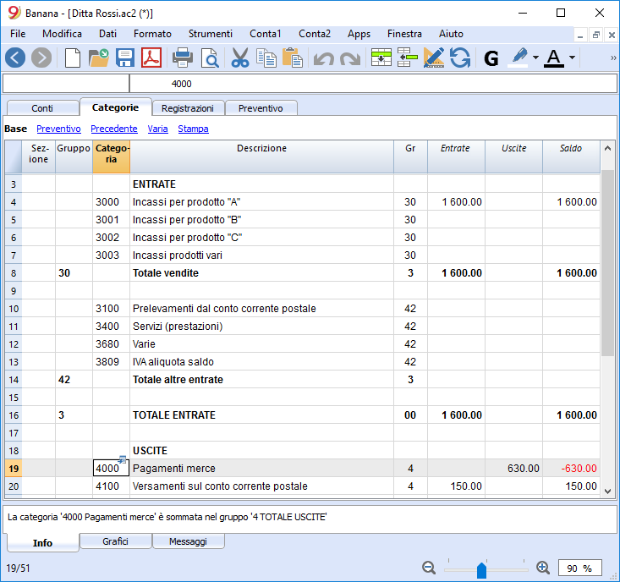Open the Conta2 menu

pos(315,34)
